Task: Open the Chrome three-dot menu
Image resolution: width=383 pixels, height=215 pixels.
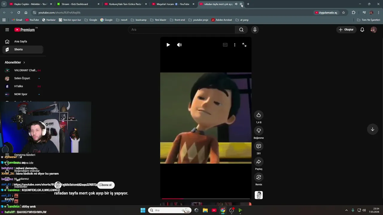Action: pyautogui.click(x=379, y=13)
